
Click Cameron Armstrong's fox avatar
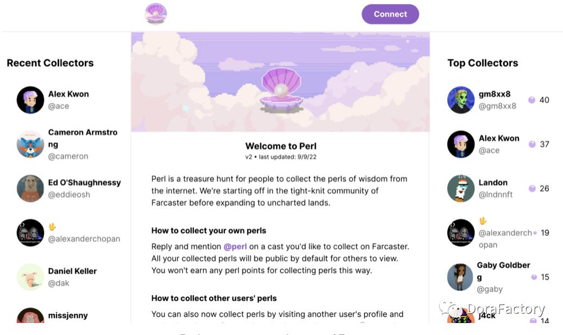coord(30,144)
